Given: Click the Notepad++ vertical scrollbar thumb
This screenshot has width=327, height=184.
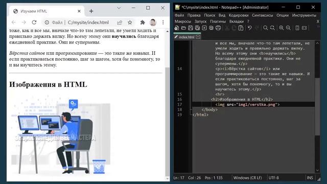Looking at the screenshot, I should tap(317, 107).
